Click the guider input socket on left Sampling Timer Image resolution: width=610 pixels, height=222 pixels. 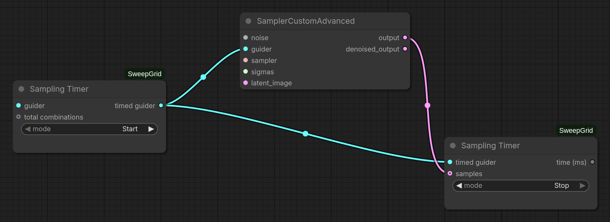(x=18, y=105)
